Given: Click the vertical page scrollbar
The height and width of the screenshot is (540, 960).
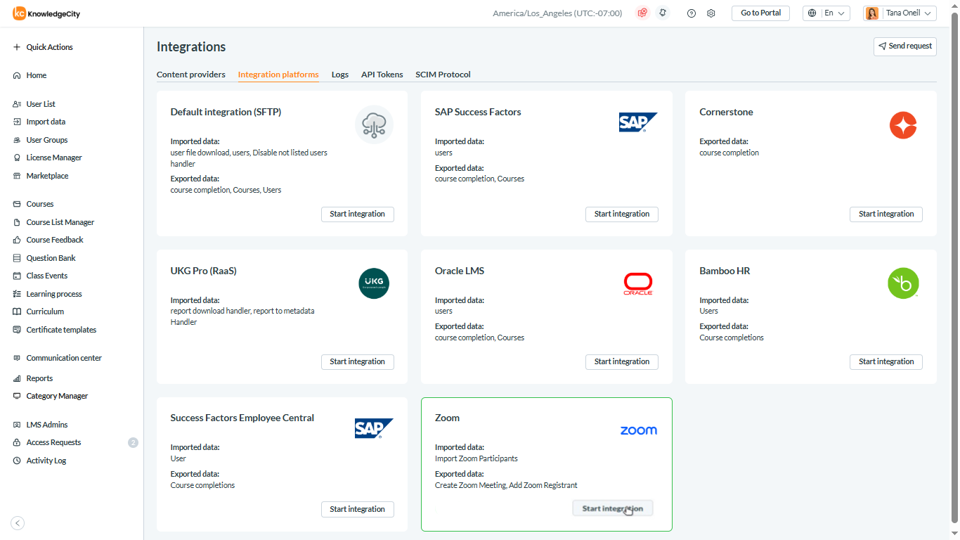Looking at the screenshot, I should 954,267.
